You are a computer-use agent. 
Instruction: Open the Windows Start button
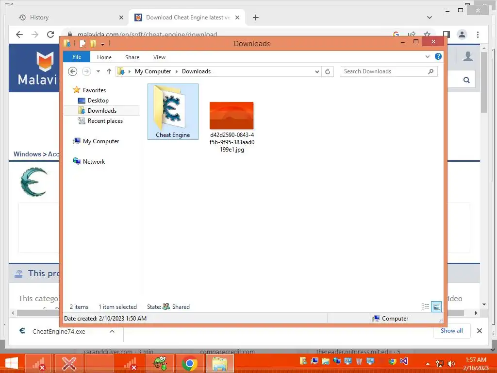[x=12, y=363]
